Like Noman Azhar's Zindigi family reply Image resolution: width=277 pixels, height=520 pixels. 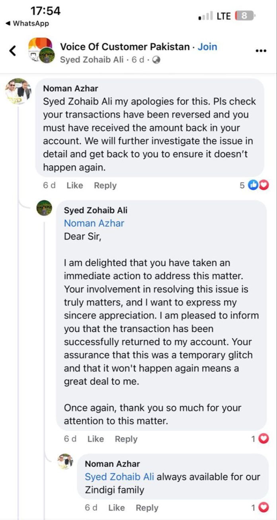coord(116,508)
